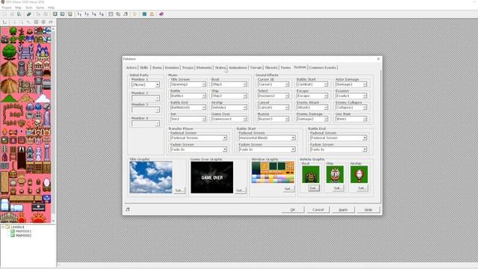Switch to the Skills tab
The image size is (478, 269).
pos(144,68)
